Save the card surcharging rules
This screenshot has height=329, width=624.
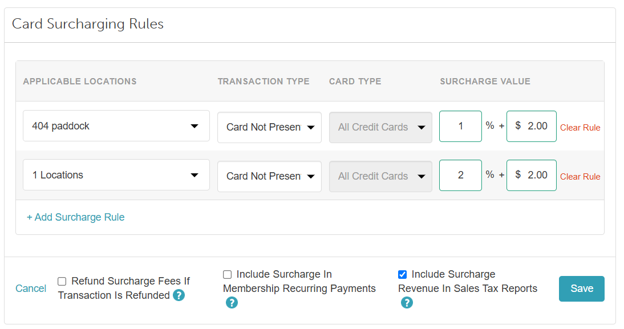point(581,289)
